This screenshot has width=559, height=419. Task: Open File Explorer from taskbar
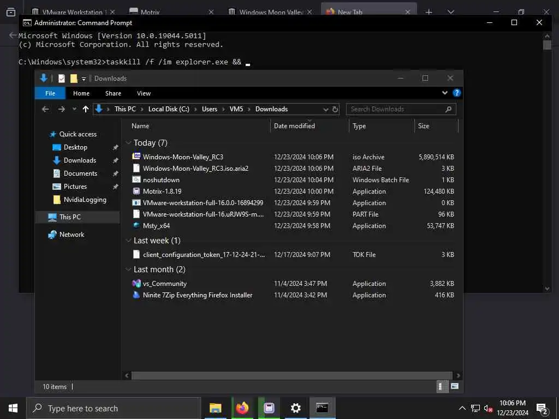215,408
